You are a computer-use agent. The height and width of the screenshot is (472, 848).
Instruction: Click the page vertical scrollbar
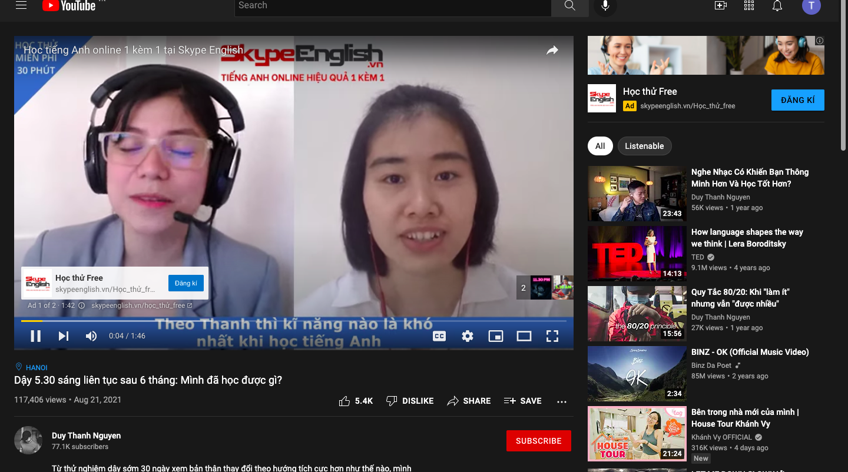tap(843, 77)
